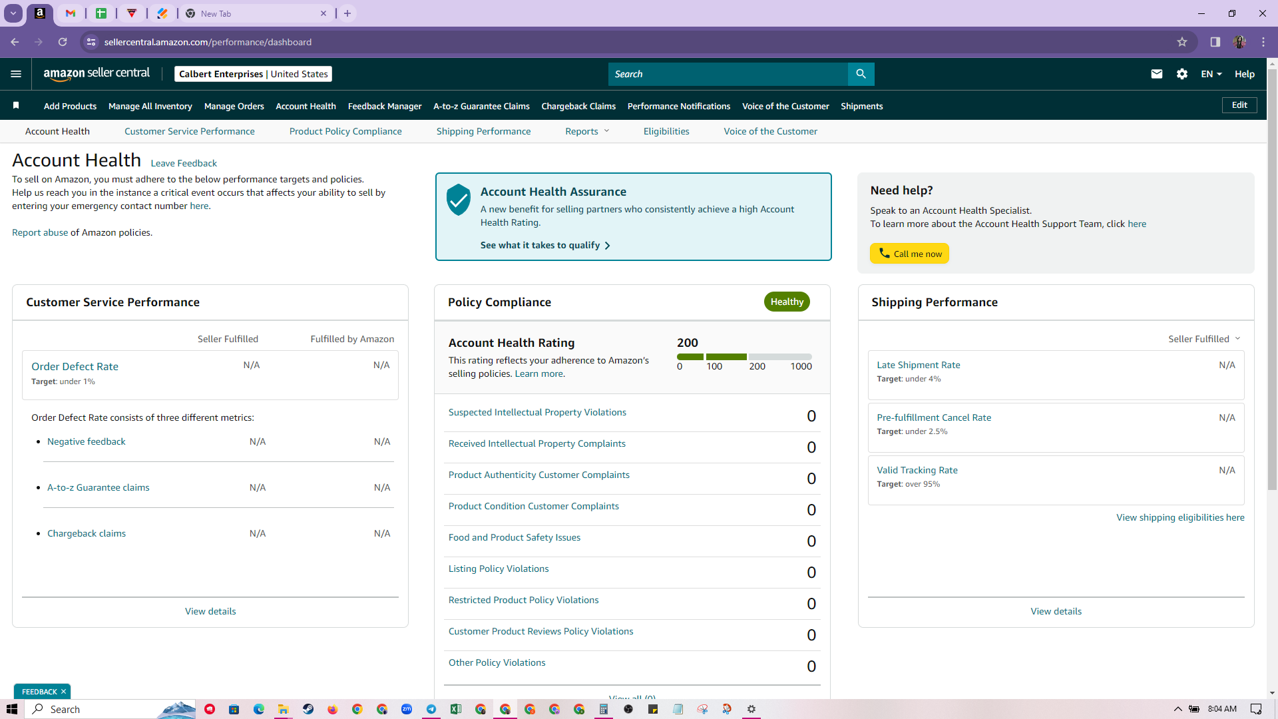Open Steam from the taskbar

pos(308,709)
